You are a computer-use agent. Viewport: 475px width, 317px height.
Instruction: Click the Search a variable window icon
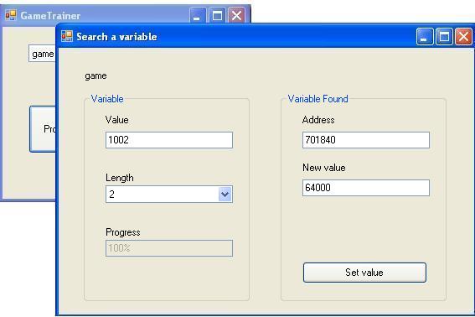[67, 36]
